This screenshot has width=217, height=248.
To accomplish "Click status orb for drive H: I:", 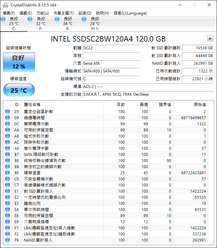I will point(84,19).
